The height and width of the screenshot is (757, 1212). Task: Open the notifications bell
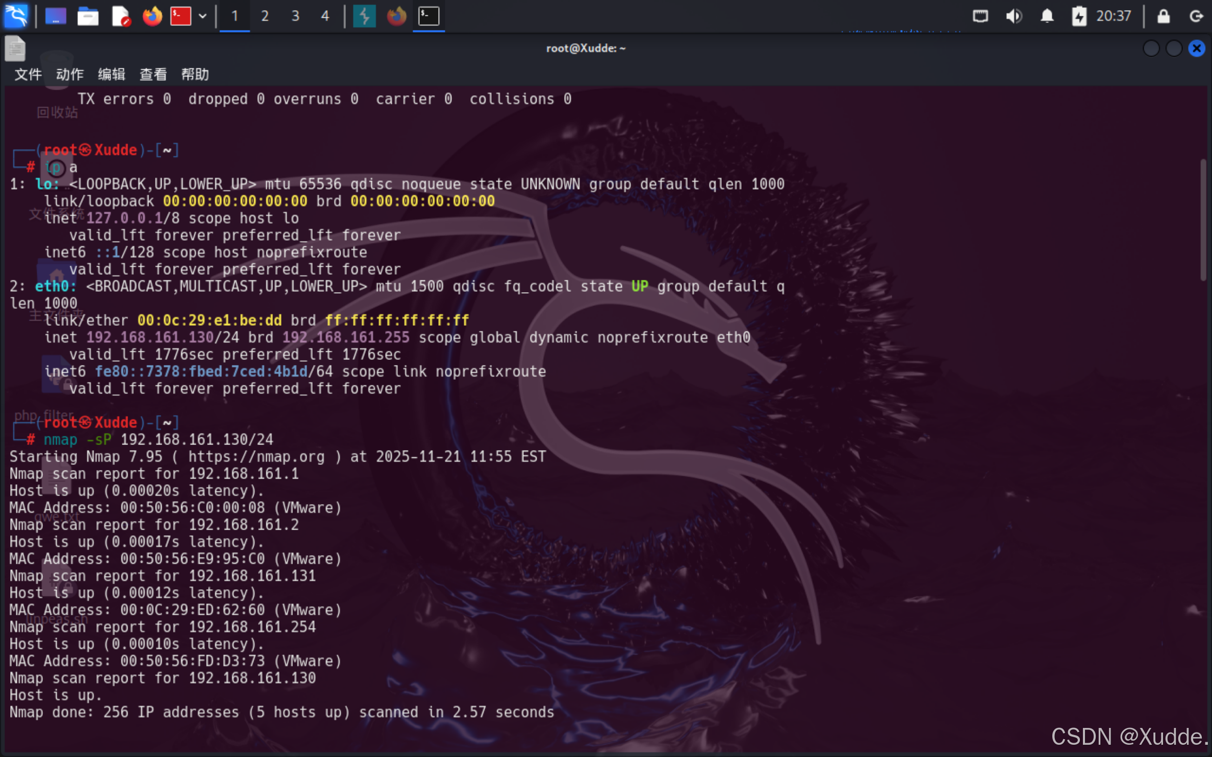(x=1047, y=16)
